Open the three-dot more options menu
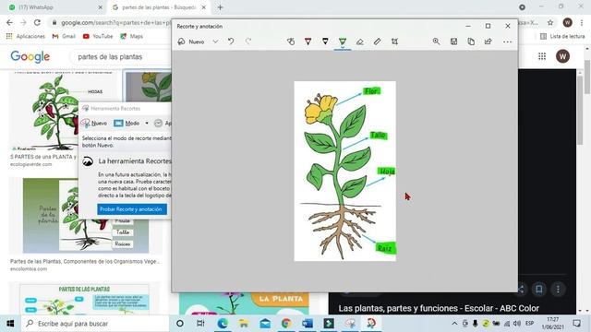This screenshot has width=591, height=332. tap(507, 41)
